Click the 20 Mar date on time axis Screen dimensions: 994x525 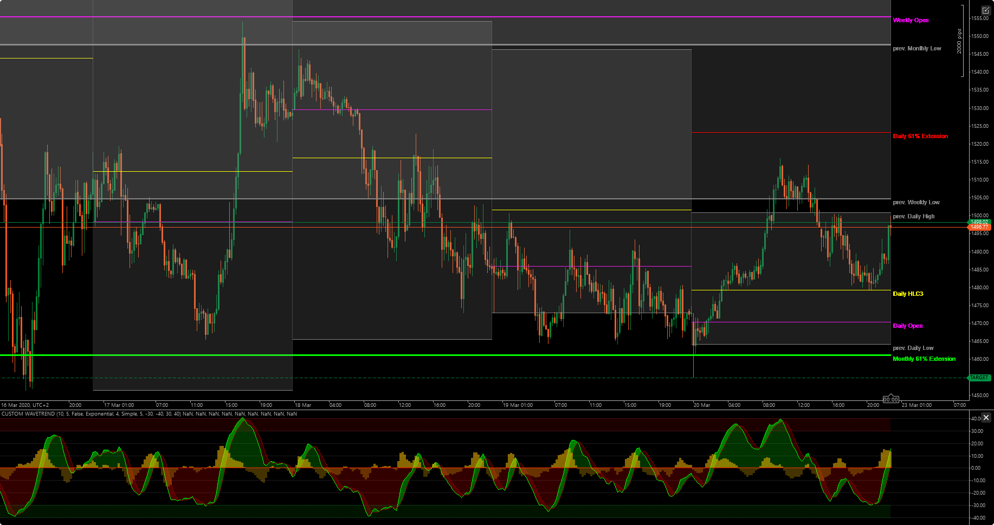(x=701, y=405)
